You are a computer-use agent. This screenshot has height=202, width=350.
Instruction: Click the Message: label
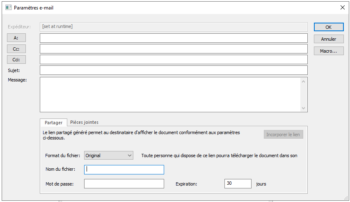coord(17,80)
